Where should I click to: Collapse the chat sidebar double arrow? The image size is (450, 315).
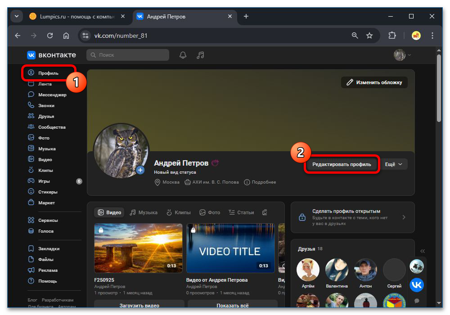pyautogui.click(x=423, y=251)
